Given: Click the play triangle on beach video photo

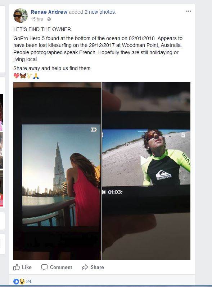Looking at the screenshot, I should point(144,161).
